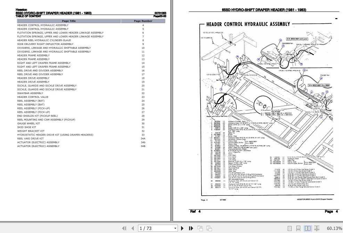Open the page number dropdown list
This screenshot has height=233, width=343.
click(x=175, y=228)
